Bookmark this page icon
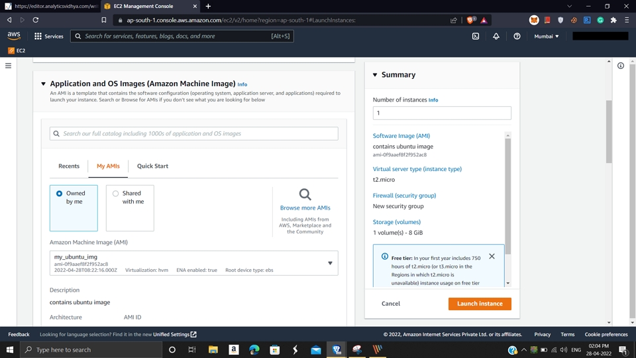The height and width of the screenshot is (358, 636). point(104,20)
